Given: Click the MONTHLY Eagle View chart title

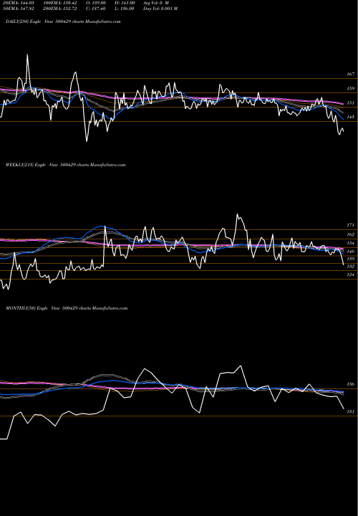Looking at the screenshot, I should 67,308.
